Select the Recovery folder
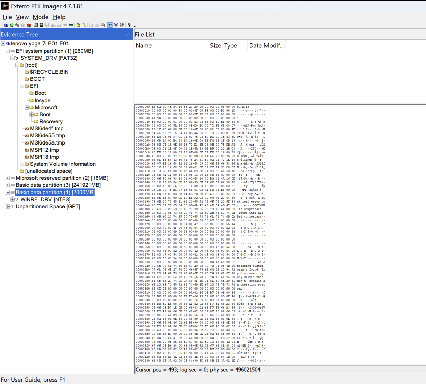Viewport: 426px width, 384px height. click(x=51, y=121)
